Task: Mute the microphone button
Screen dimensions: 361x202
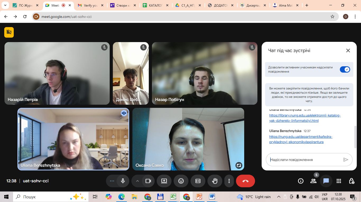Action: click(123, 181)
